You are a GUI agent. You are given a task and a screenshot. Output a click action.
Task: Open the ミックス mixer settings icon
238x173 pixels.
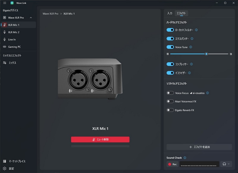(x=4, y=63)
